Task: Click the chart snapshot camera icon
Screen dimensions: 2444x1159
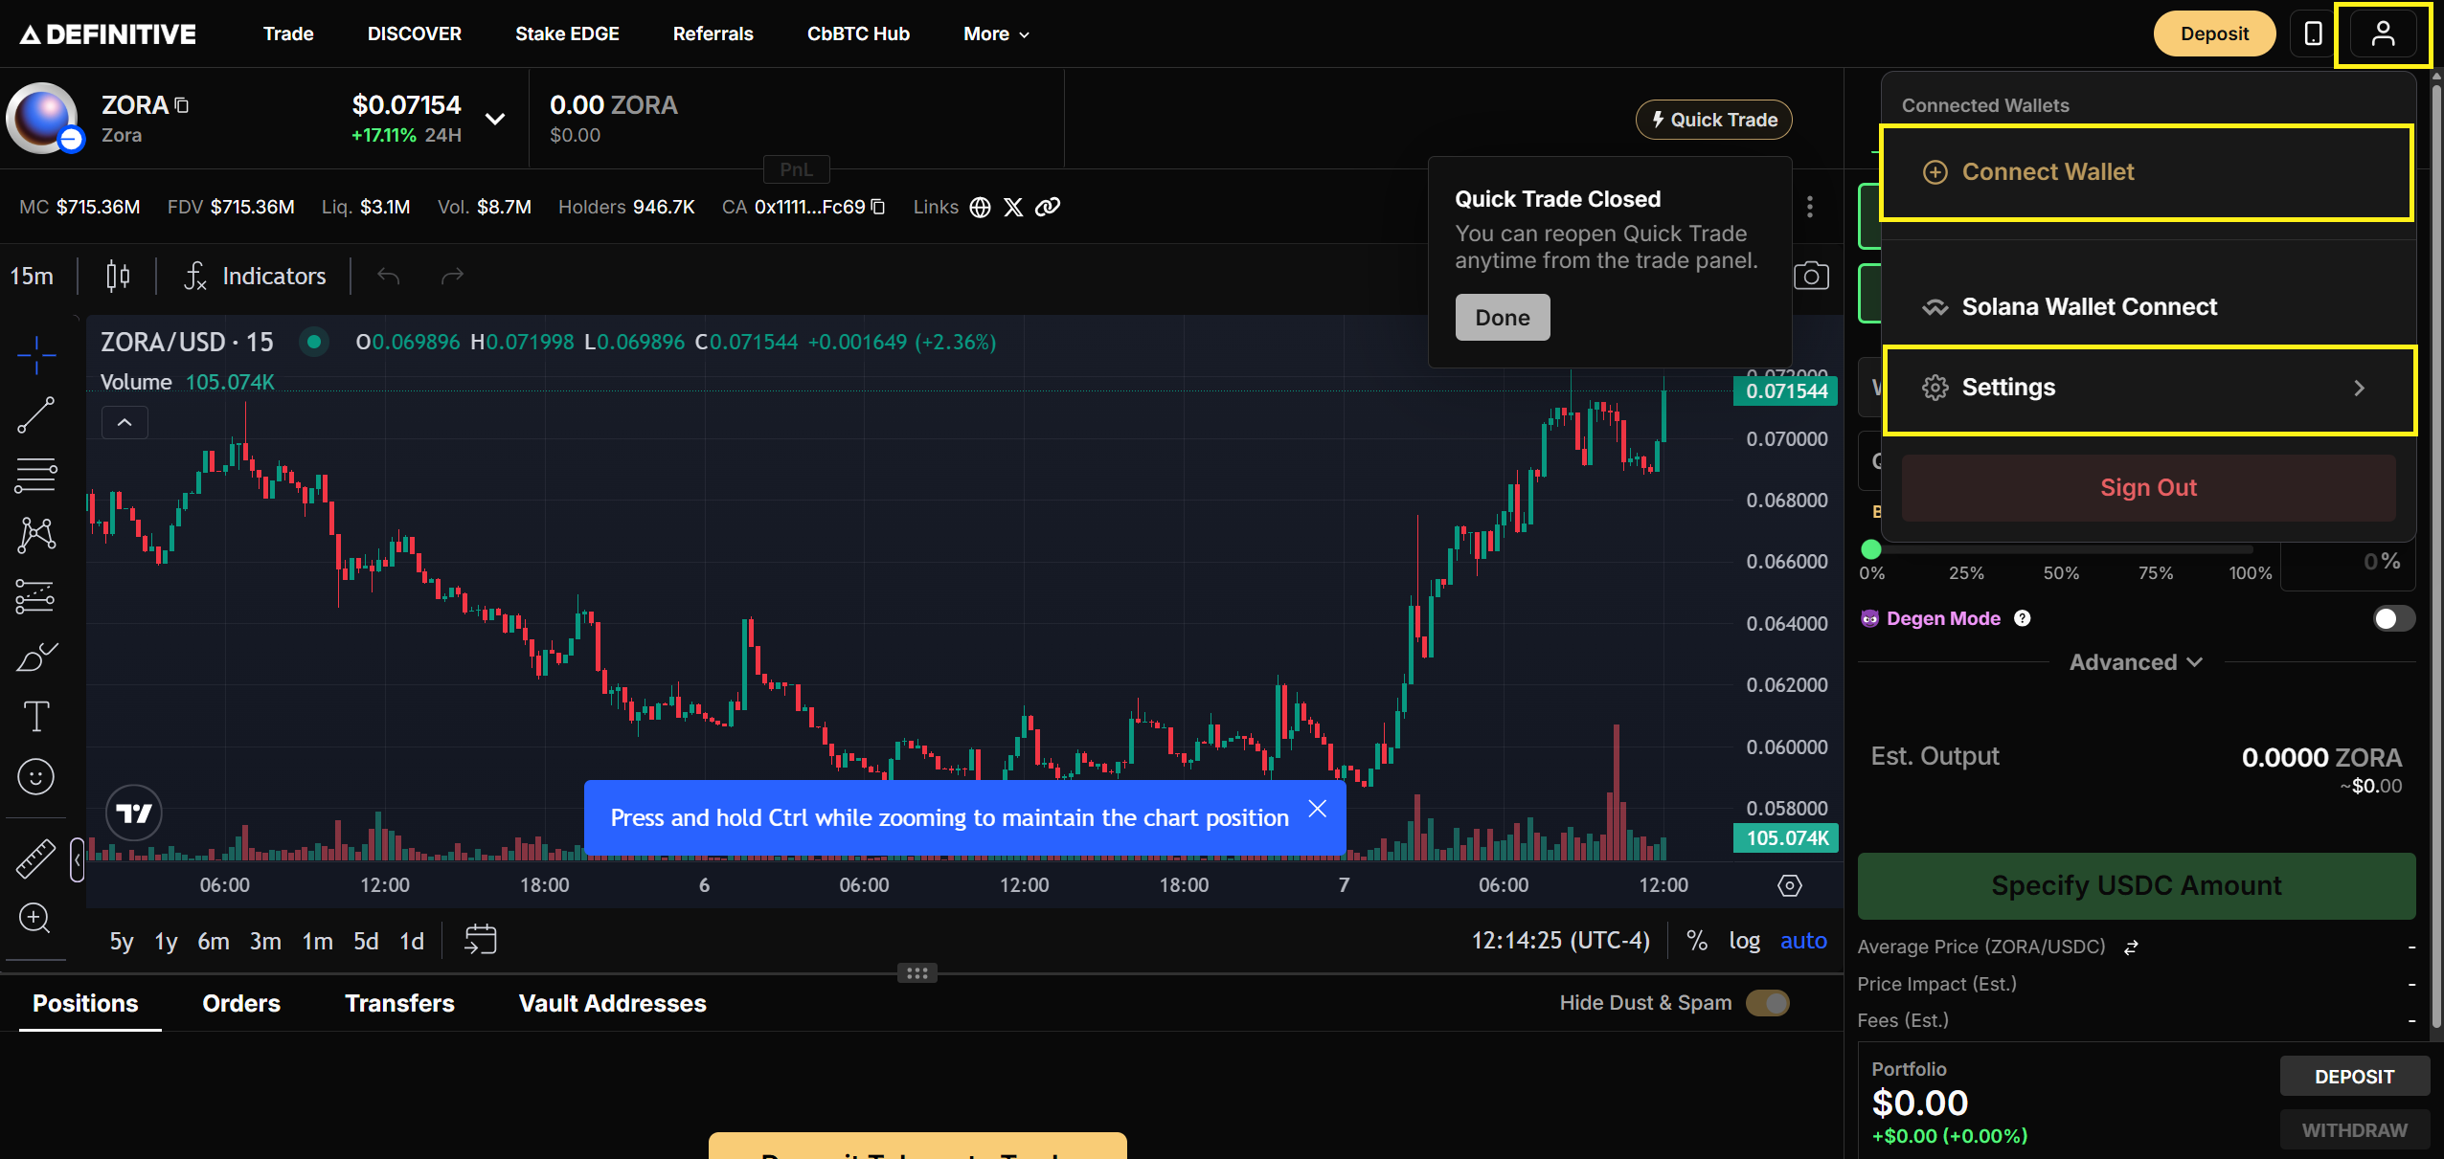Action: click(x=1810, y=277)
